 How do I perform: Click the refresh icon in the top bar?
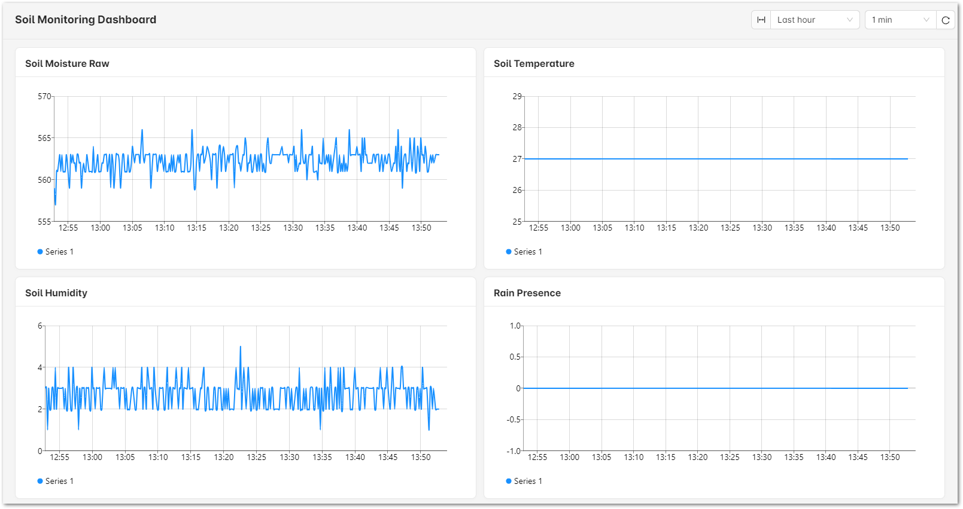(x=946, y=20)
